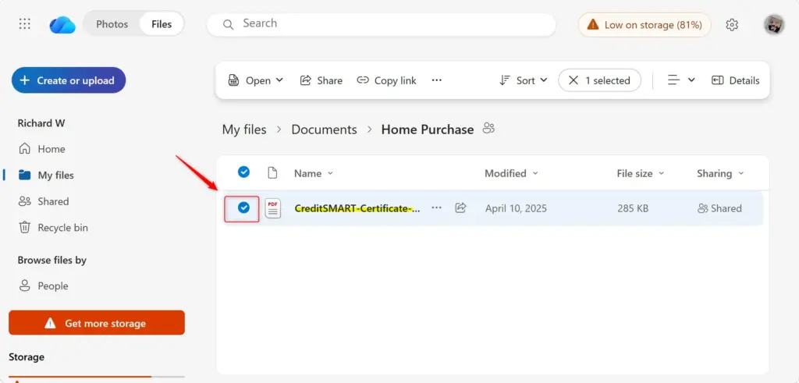Open the Modified column dropdown
The height and width of the screenshot is (383, 799).
point(511,173)
